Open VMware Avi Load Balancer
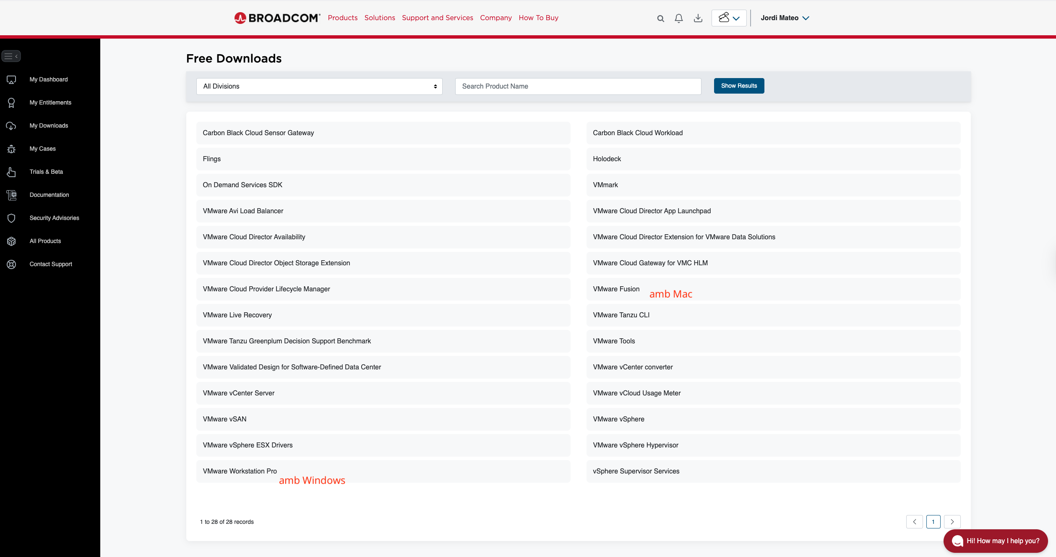Image resolution: width=1056 pixels, height=557 pixels. pyautogui.click(x=383, y=211)
